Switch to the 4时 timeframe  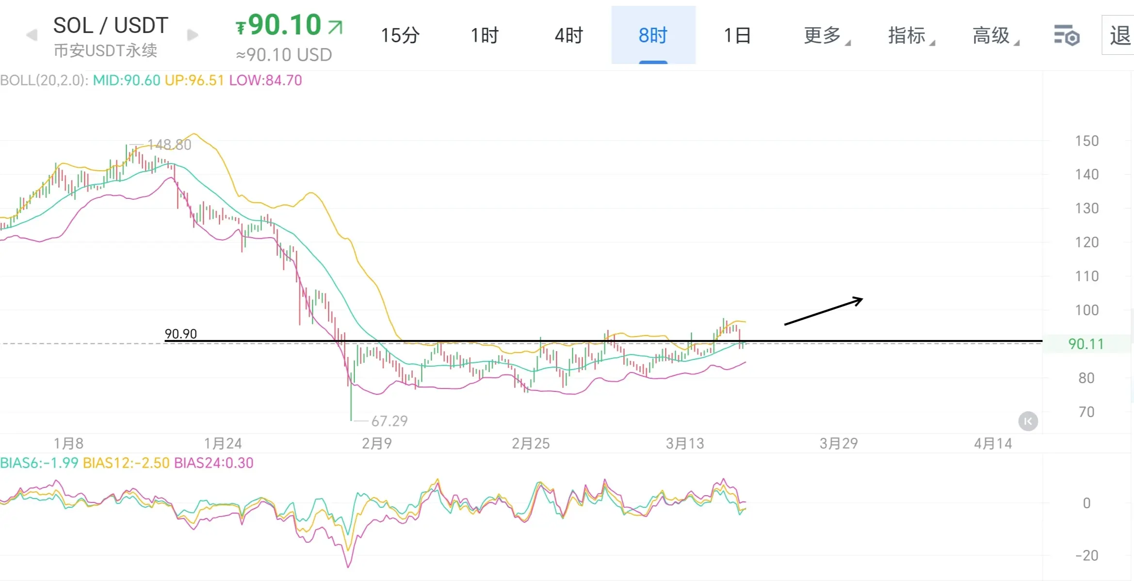pos(569,35)
